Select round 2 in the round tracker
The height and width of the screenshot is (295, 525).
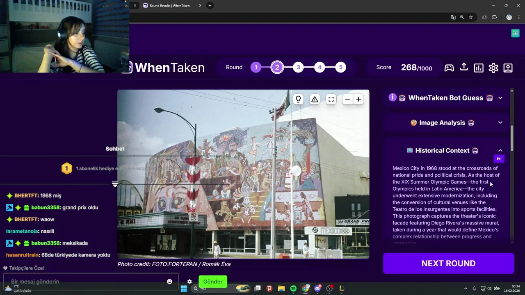277,67
